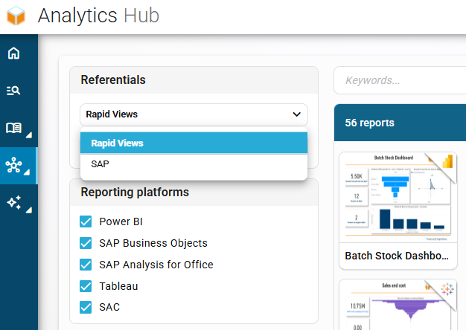Expand the network graph sidebar submenu arrow
This screenshot has width=466, height=330.
27,172
